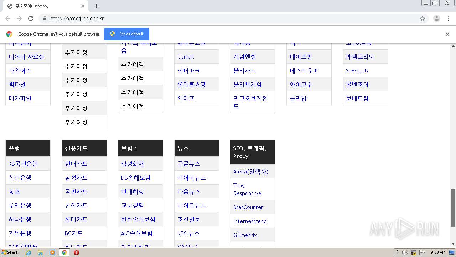This screenshot has width=456, height=257.
Task: Open the Alexa(알렉사) link
Action: [251, 172]
